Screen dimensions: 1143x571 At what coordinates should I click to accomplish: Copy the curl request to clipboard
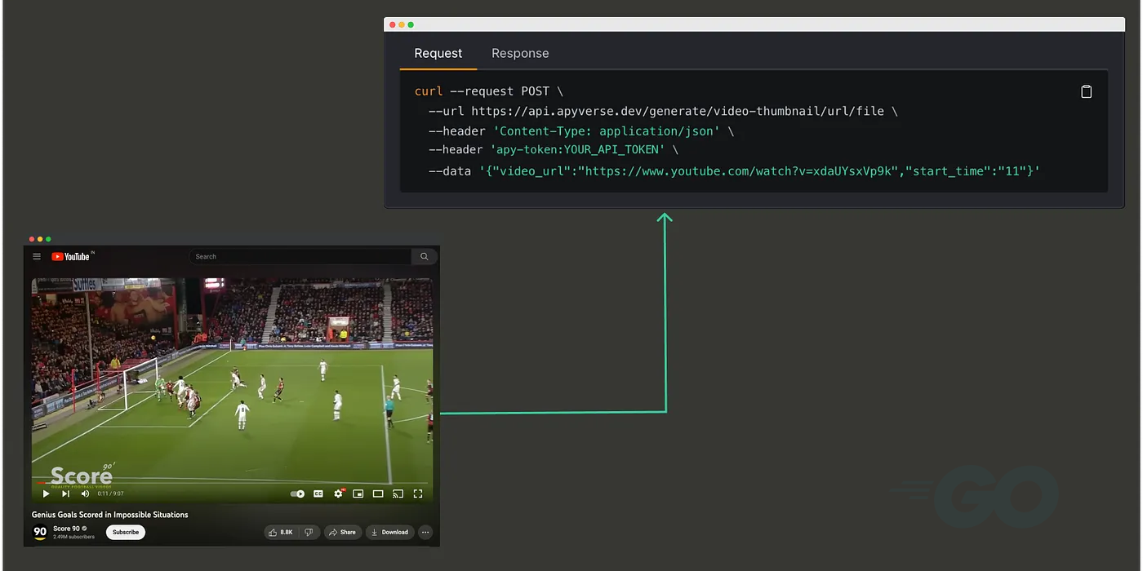(1086, 91)
